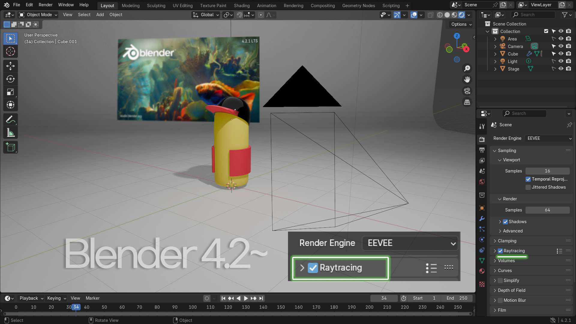Activate the Annotate pencil tool
Screen dimensions: 576x324
(10, 120)
